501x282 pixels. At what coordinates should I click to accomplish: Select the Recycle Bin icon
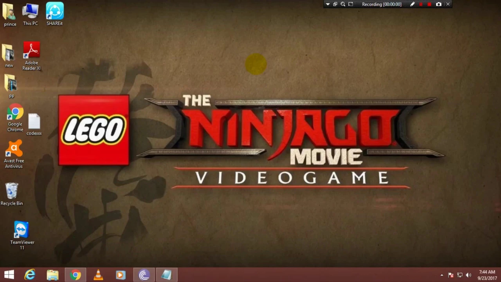(x=12, y=194)
